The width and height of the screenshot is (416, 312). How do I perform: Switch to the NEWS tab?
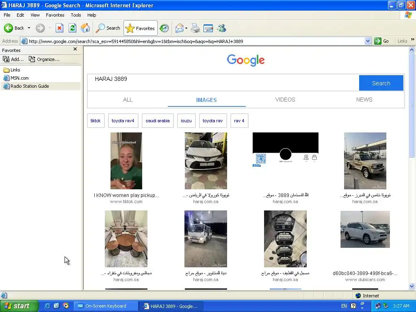[x=364, y=100]
